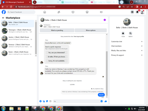
Task: Click conversation list scrollbar down arrow
Action: pyautogui.click(x=36, y=56)
